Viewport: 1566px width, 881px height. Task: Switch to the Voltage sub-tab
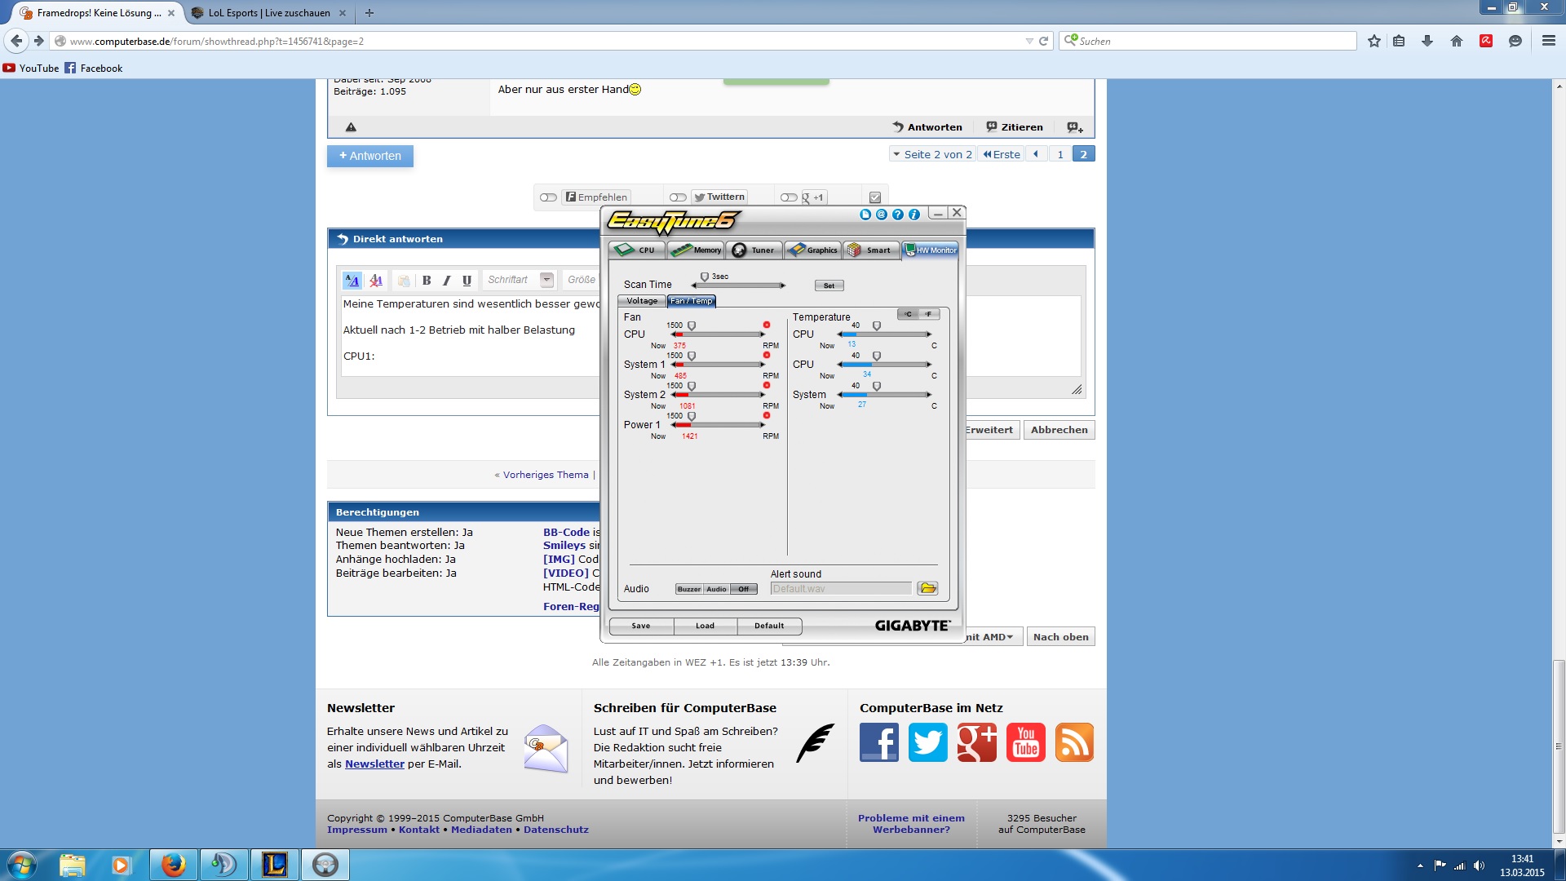(x=642, y=301)
